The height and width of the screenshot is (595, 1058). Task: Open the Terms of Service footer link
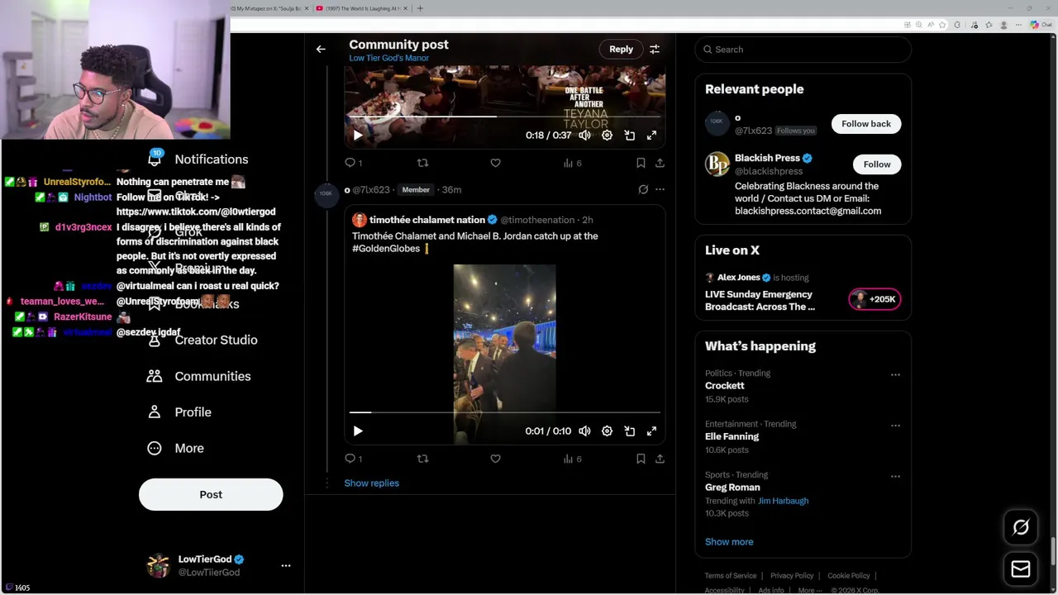pos(730,576)
